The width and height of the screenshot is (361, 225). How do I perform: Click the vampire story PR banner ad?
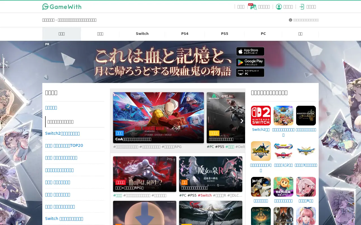pos(180,62)
